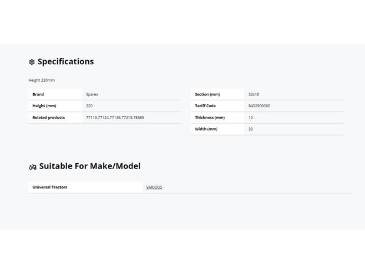The width and height of the screenshot is (365, 274).
Task: Click the Width (mm) label
Action: click(206, 129)
